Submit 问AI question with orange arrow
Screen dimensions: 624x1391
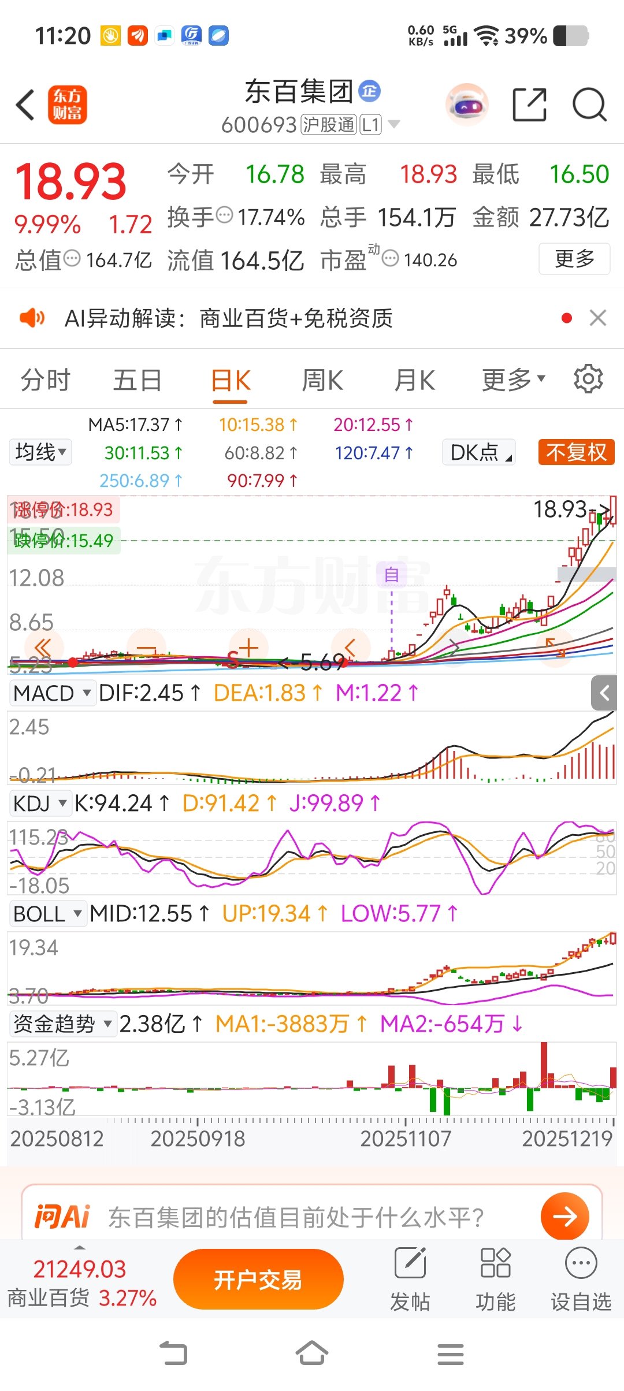pyautogui.click(x=565, y=1216)
